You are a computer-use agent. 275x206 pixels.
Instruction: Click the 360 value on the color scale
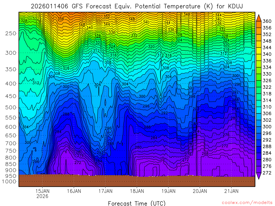[x=267, y=21]
